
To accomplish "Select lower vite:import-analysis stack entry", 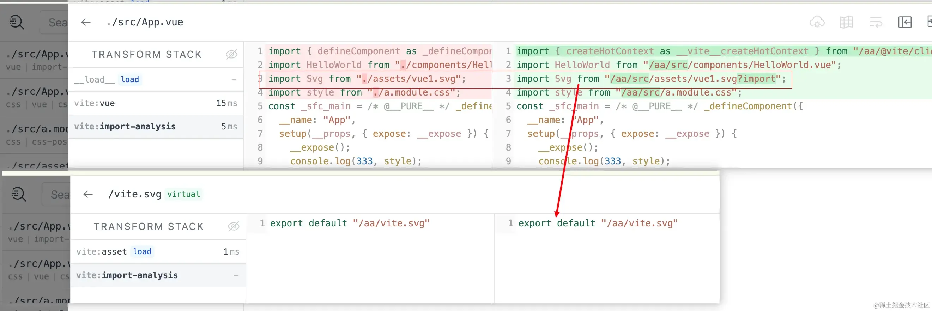I will point(158,275).
